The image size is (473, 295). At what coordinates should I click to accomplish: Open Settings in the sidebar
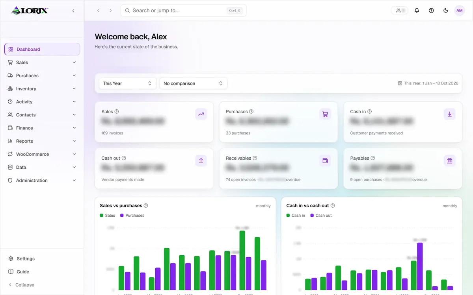point(42,258)
